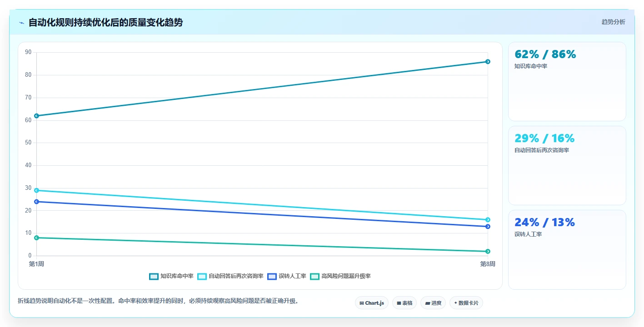Click the 趋势分析 label in header
This screenshot has width=644, height=327.
[613, 22]
